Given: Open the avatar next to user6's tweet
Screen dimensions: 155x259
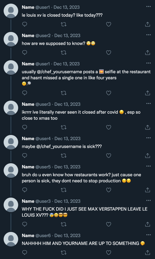Looking at the screenshot, I should [x=11, y=239].
